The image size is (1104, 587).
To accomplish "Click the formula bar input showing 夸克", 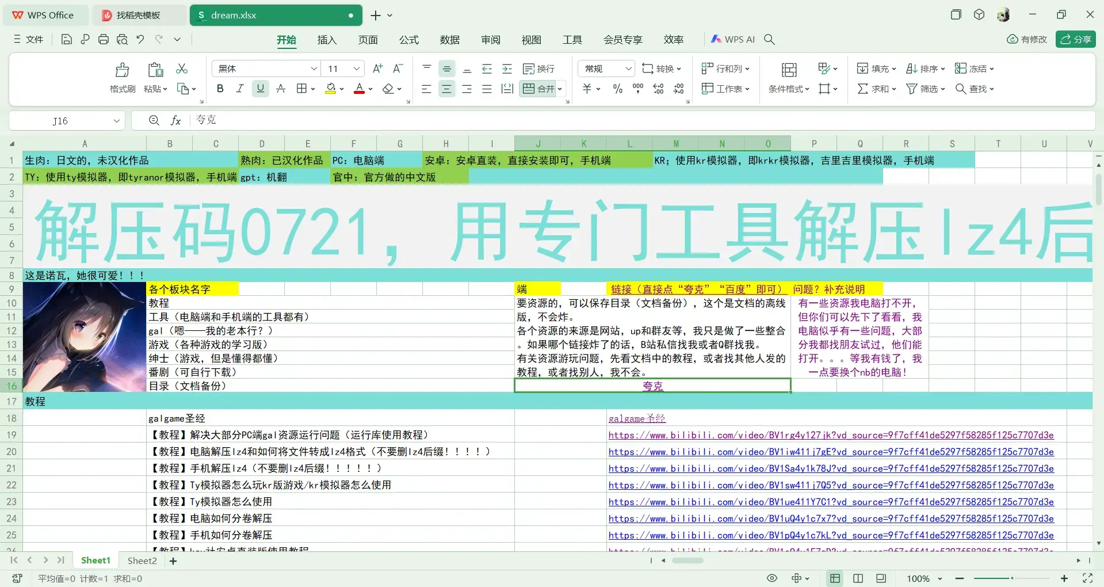I will [641, 120].
